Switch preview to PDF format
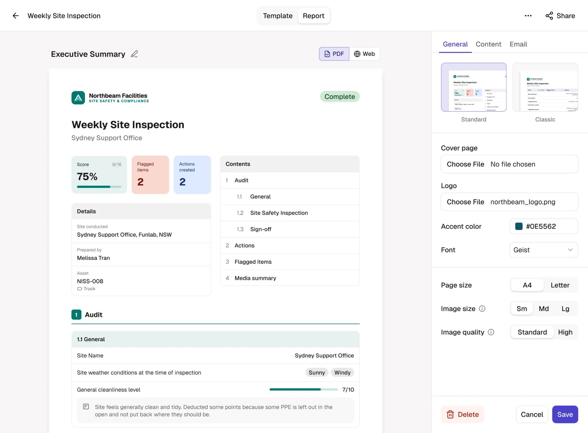 pos(334,54)
